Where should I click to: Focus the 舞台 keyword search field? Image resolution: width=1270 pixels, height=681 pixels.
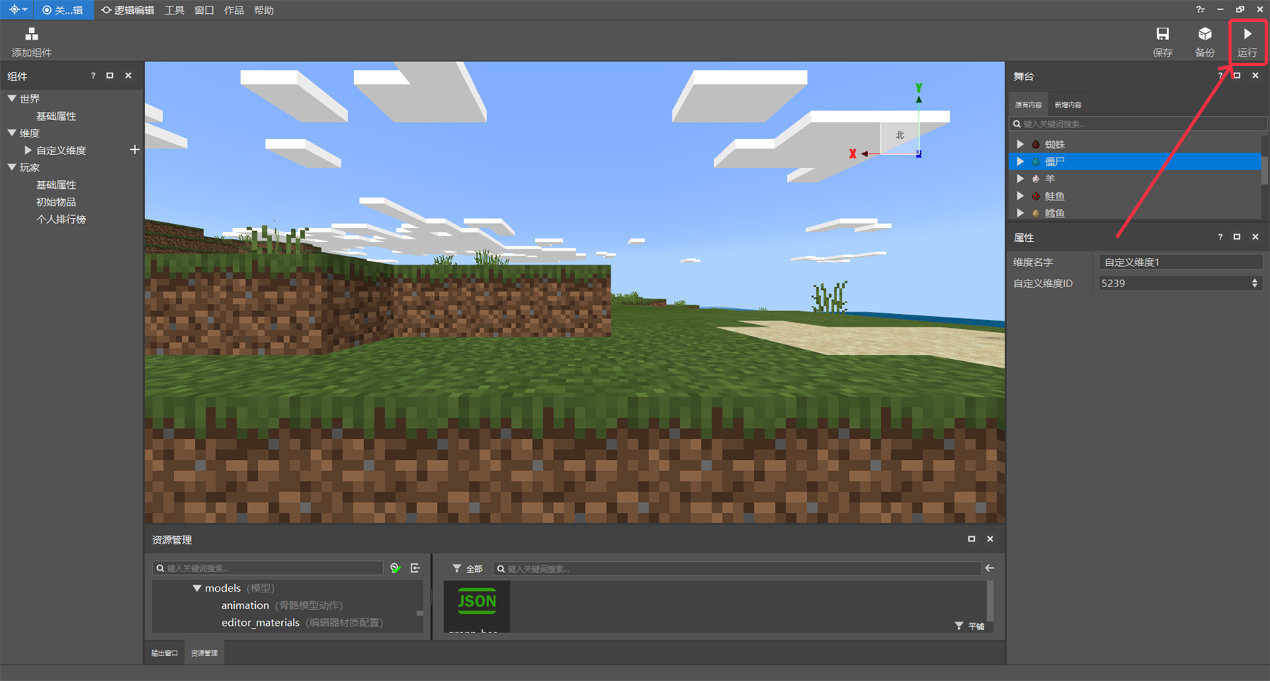[x=1138, y=124]
